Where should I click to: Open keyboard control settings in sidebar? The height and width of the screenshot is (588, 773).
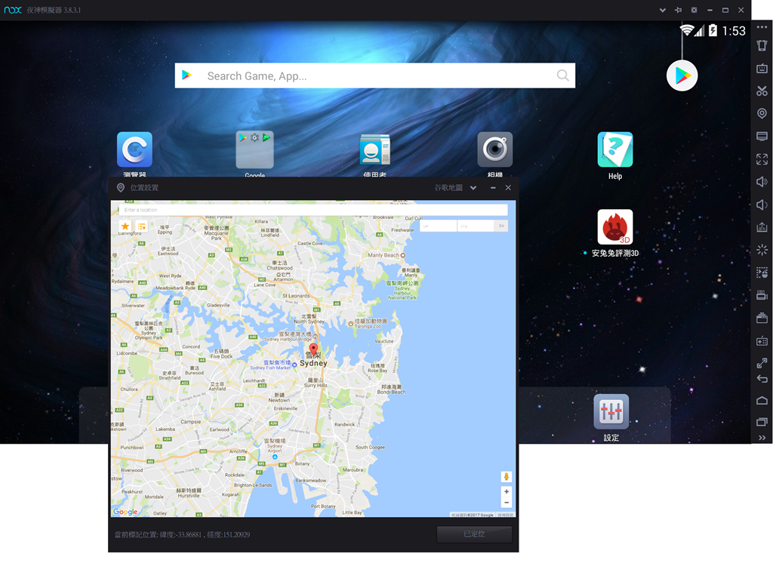tap(762, 69)
